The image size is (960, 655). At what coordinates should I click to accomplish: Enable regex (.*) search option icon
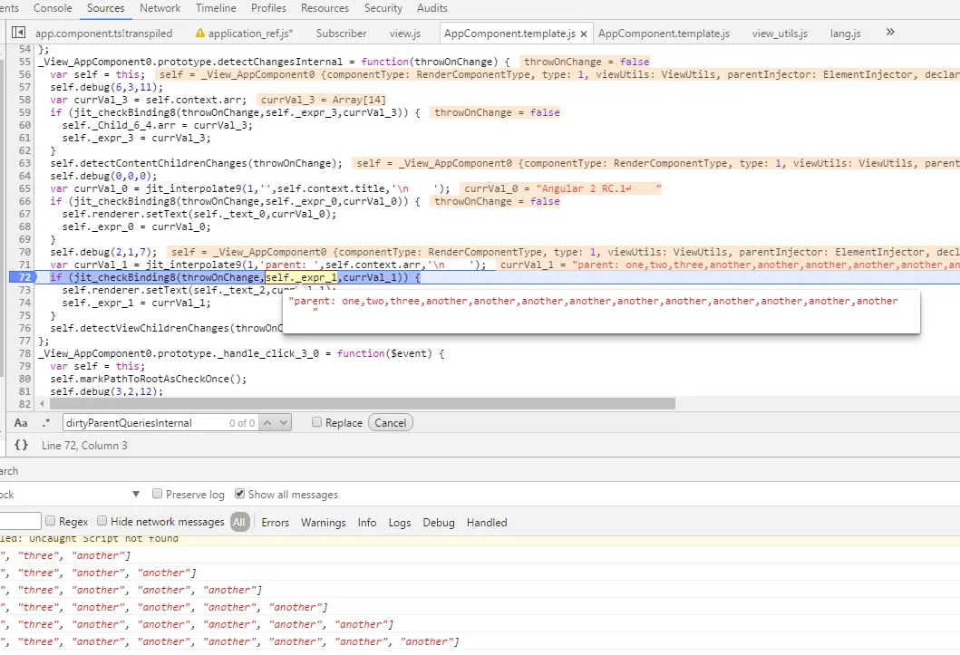pyautogui.click(x=45, y=423)
